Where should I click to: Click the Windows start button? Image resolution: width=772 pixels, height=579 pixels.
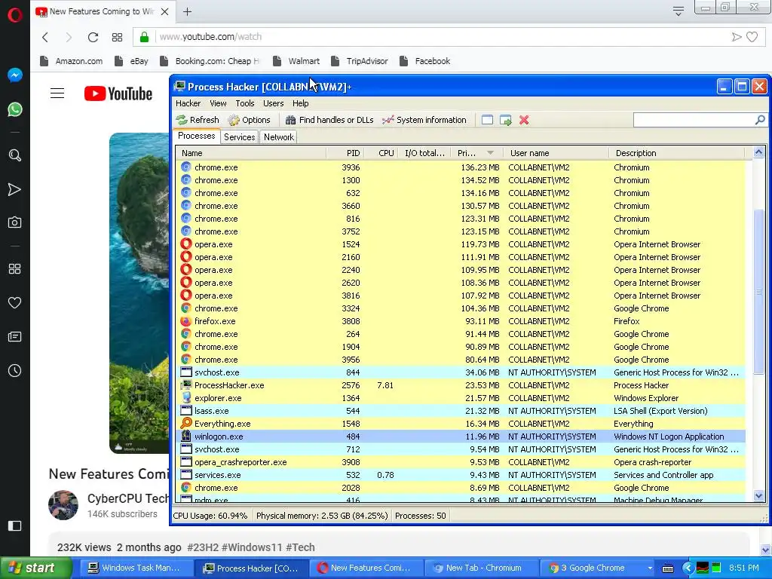(x=35, y=568)
